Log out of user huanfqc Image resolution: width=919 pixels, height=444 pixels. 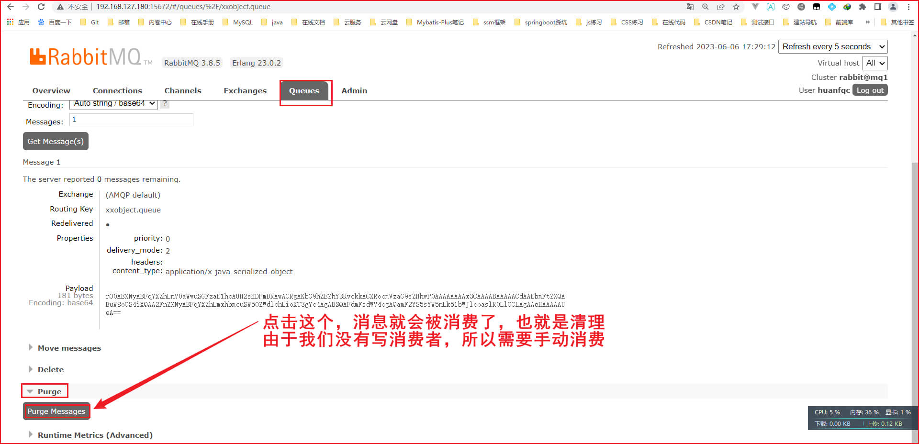click(870, 90)
